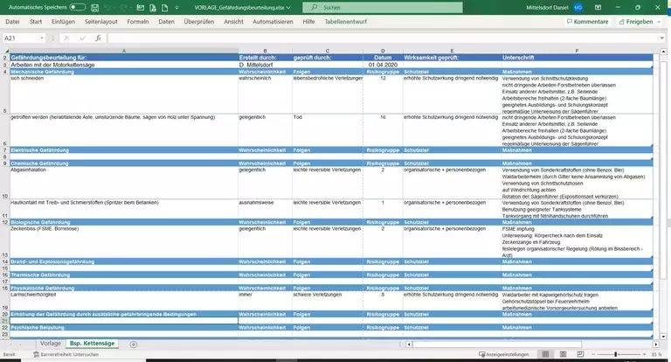This screenshot has height=362, width=671.
Task: Click the Name Box showing A21
Action: 21,38
